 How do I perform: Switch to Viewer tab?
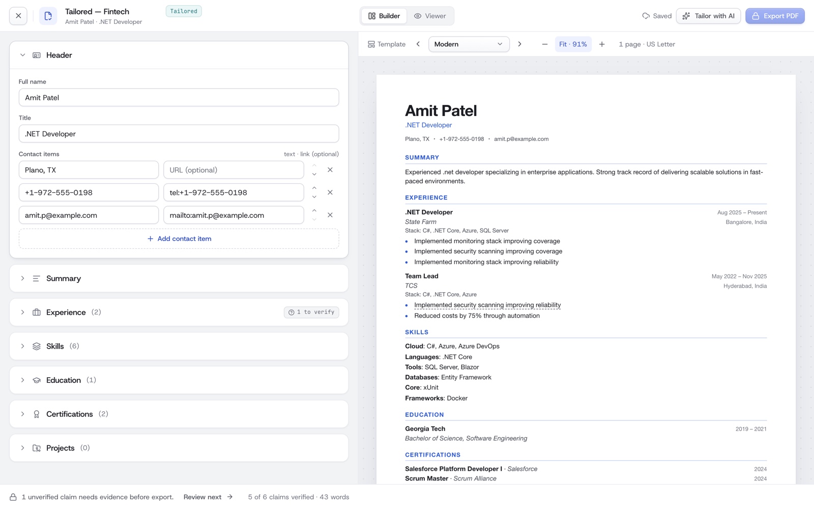click(430, 16)
